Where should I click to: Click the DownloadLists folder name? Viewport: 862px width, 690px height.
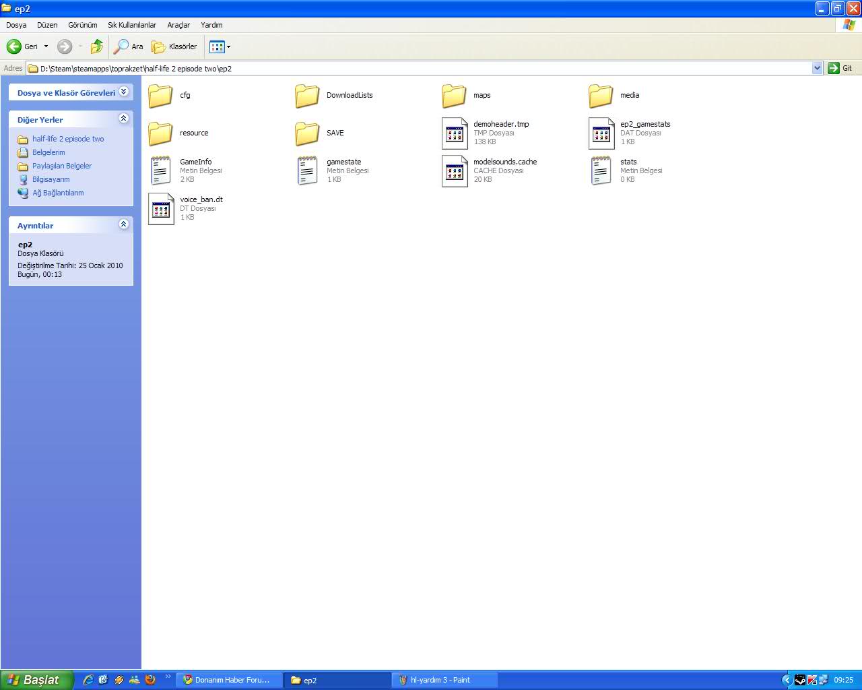click(350, 95)
